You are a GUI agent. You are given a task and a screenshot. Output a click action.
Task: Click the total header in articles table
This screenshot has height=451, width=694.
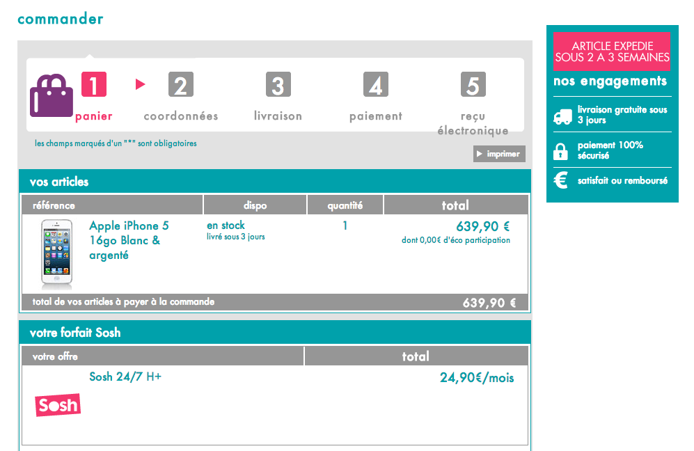(x=455, y=205)
